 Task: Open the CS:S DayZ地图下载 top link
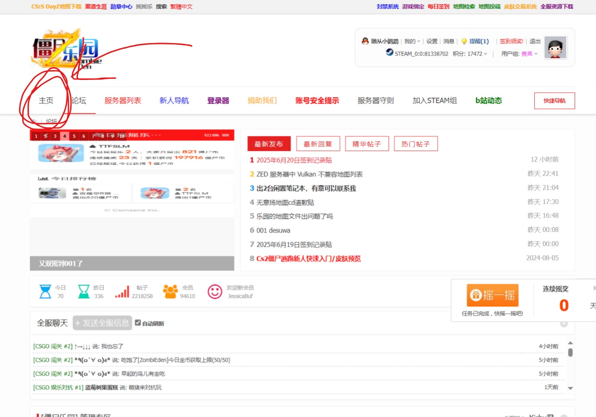coord(56,7)
